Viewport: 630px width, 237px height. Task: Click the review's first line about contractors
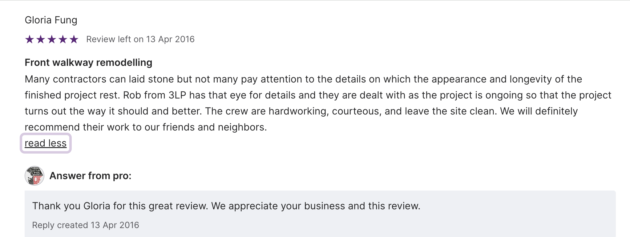pyautogui.click(x=303, y=79)
